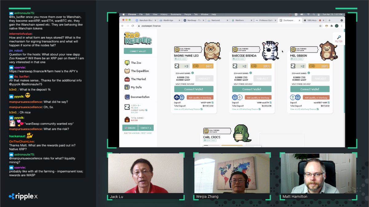Click the info icon on Brenda's earned row
Image resolution: width=369 pixels, height=207 pixels.
[x=251, y=73]
